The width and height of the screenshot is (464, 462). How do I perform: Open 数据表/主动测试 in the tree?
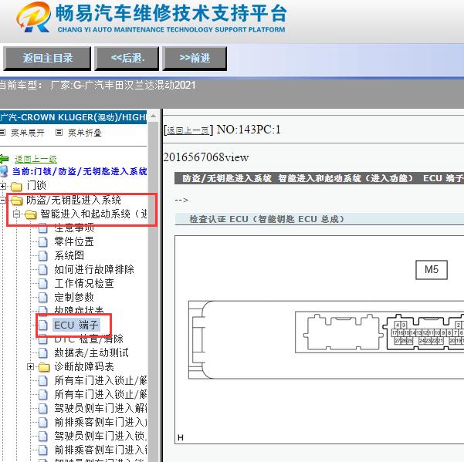(x=91, y=352)
